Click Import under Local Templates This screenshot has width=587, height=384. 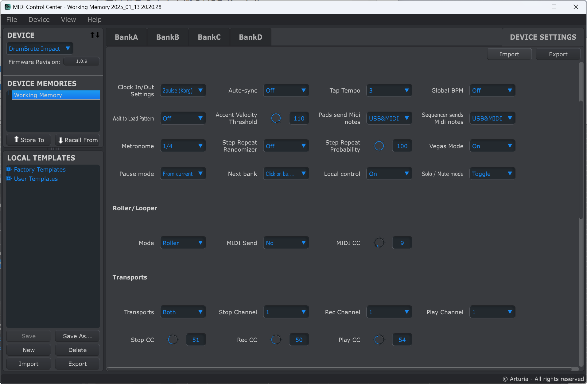coord(29,364)
